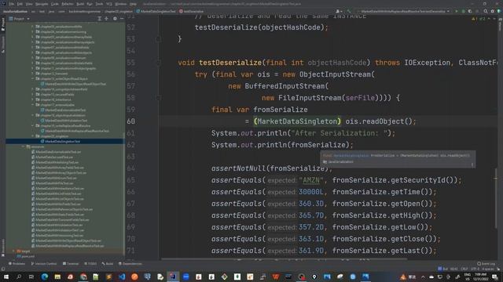Collapse the resources folder

[x=23, y=146]
